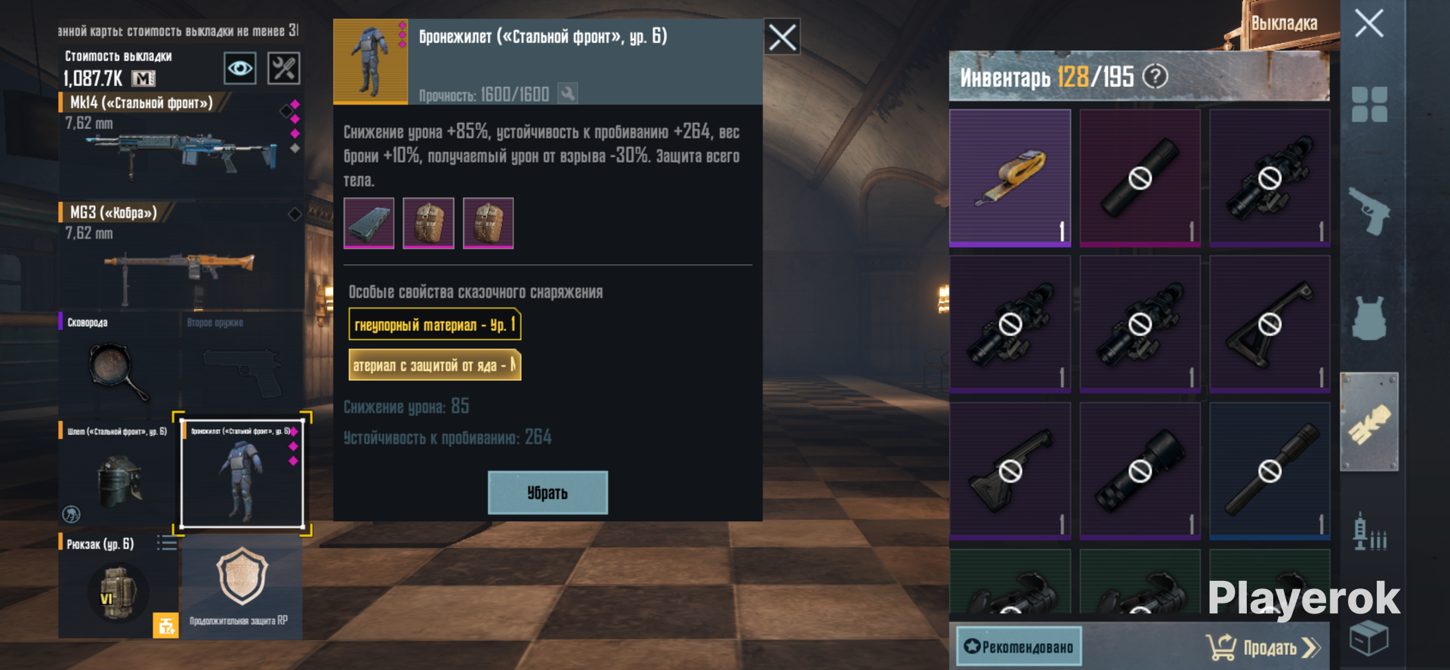This screenshot has width=1450, height=670.
Task: Toggle the eye preview icon for the loadout
Action: [x=240, y=69]
